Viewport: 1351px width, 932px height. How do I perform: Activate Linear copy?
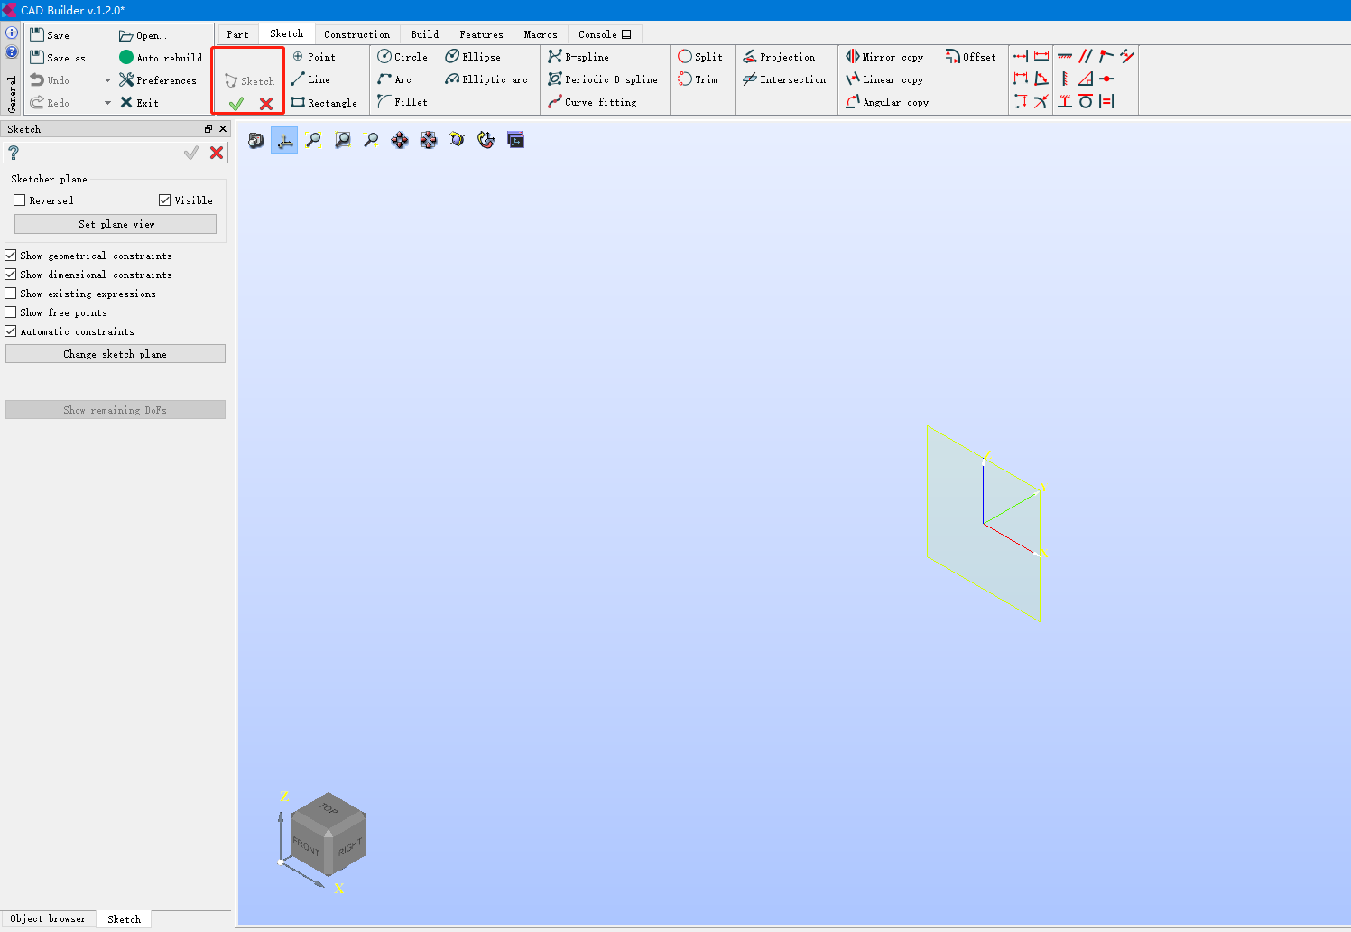click(884, 79)
